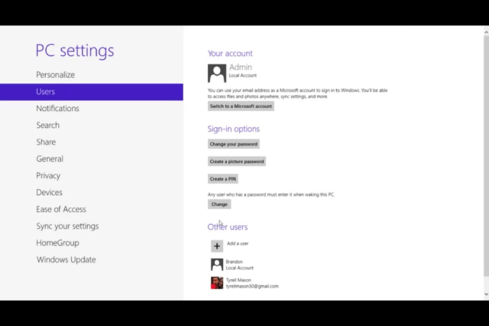The image size is (489, 326).
Task: Select Brandon's account avatar
Action: 216,264
